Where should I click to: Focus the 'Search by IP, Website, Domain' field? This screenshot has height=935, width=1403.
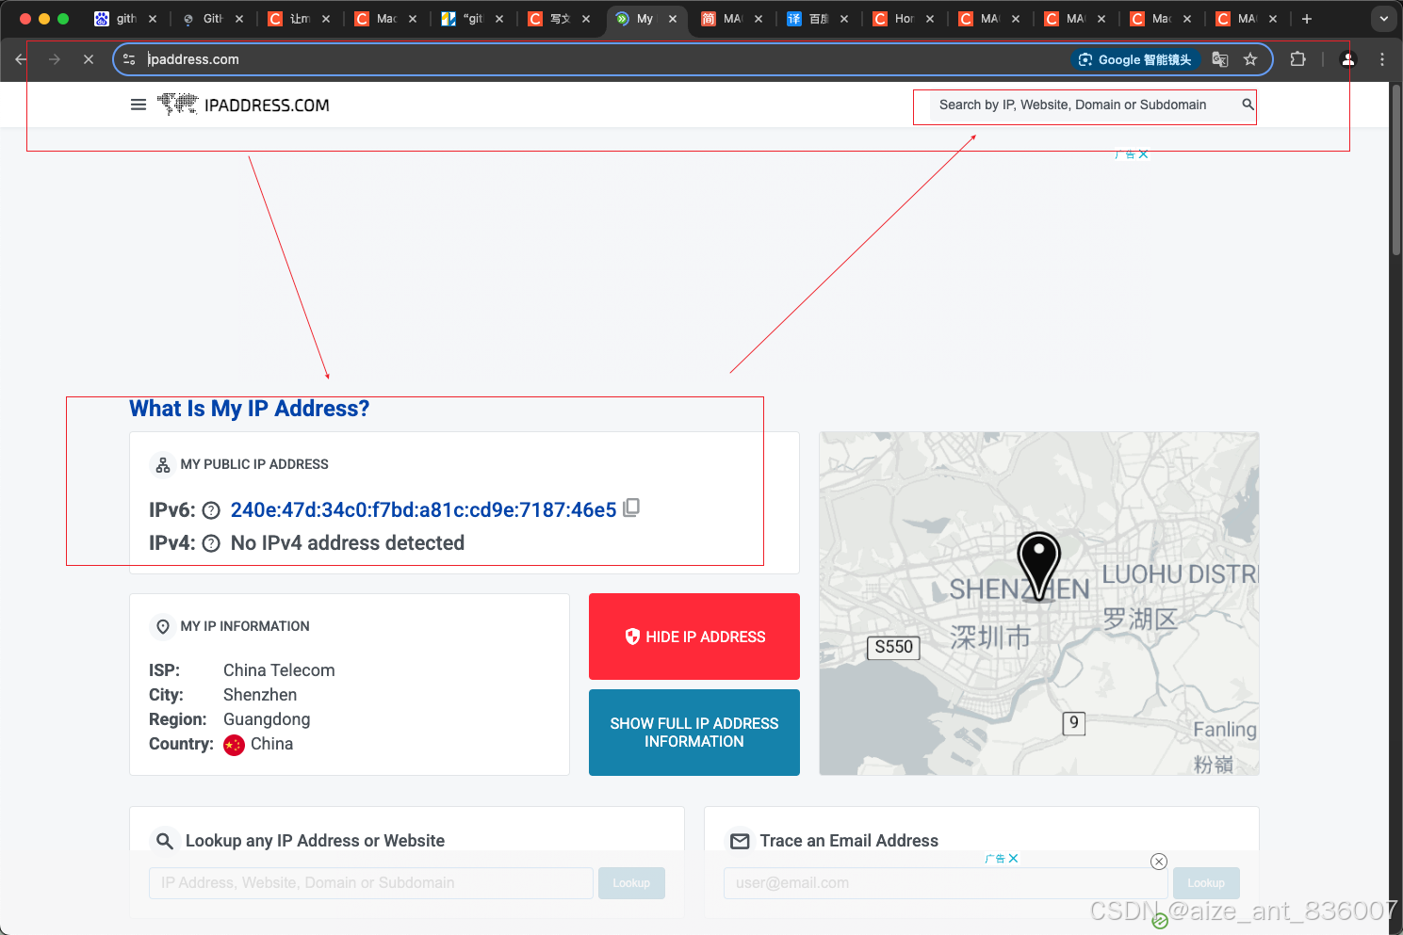tap(1084, 105)
